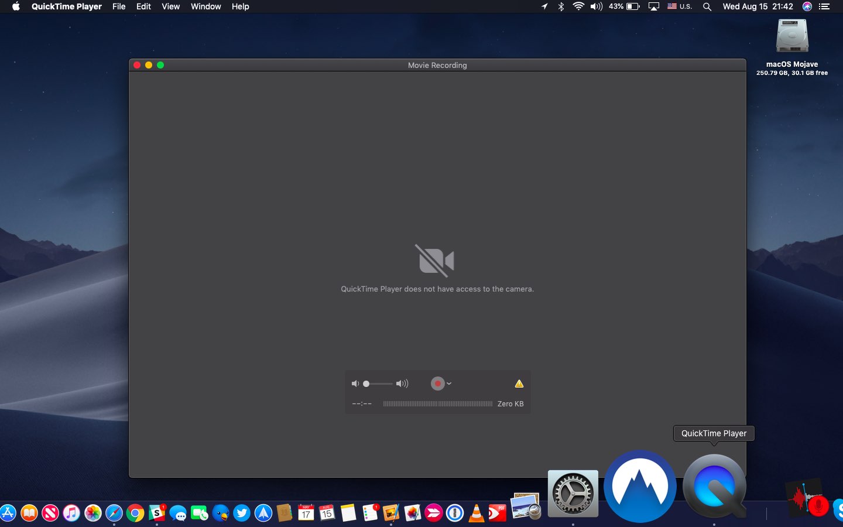
Task: Click the Wi-Fi icon in the menu bar
Action: pyautogui.click(x=578, y=6)
